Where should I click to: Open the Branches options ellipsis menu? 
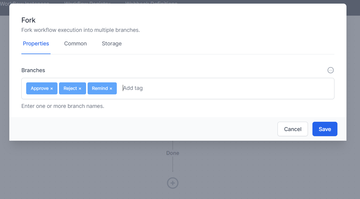tap(331, 70)
